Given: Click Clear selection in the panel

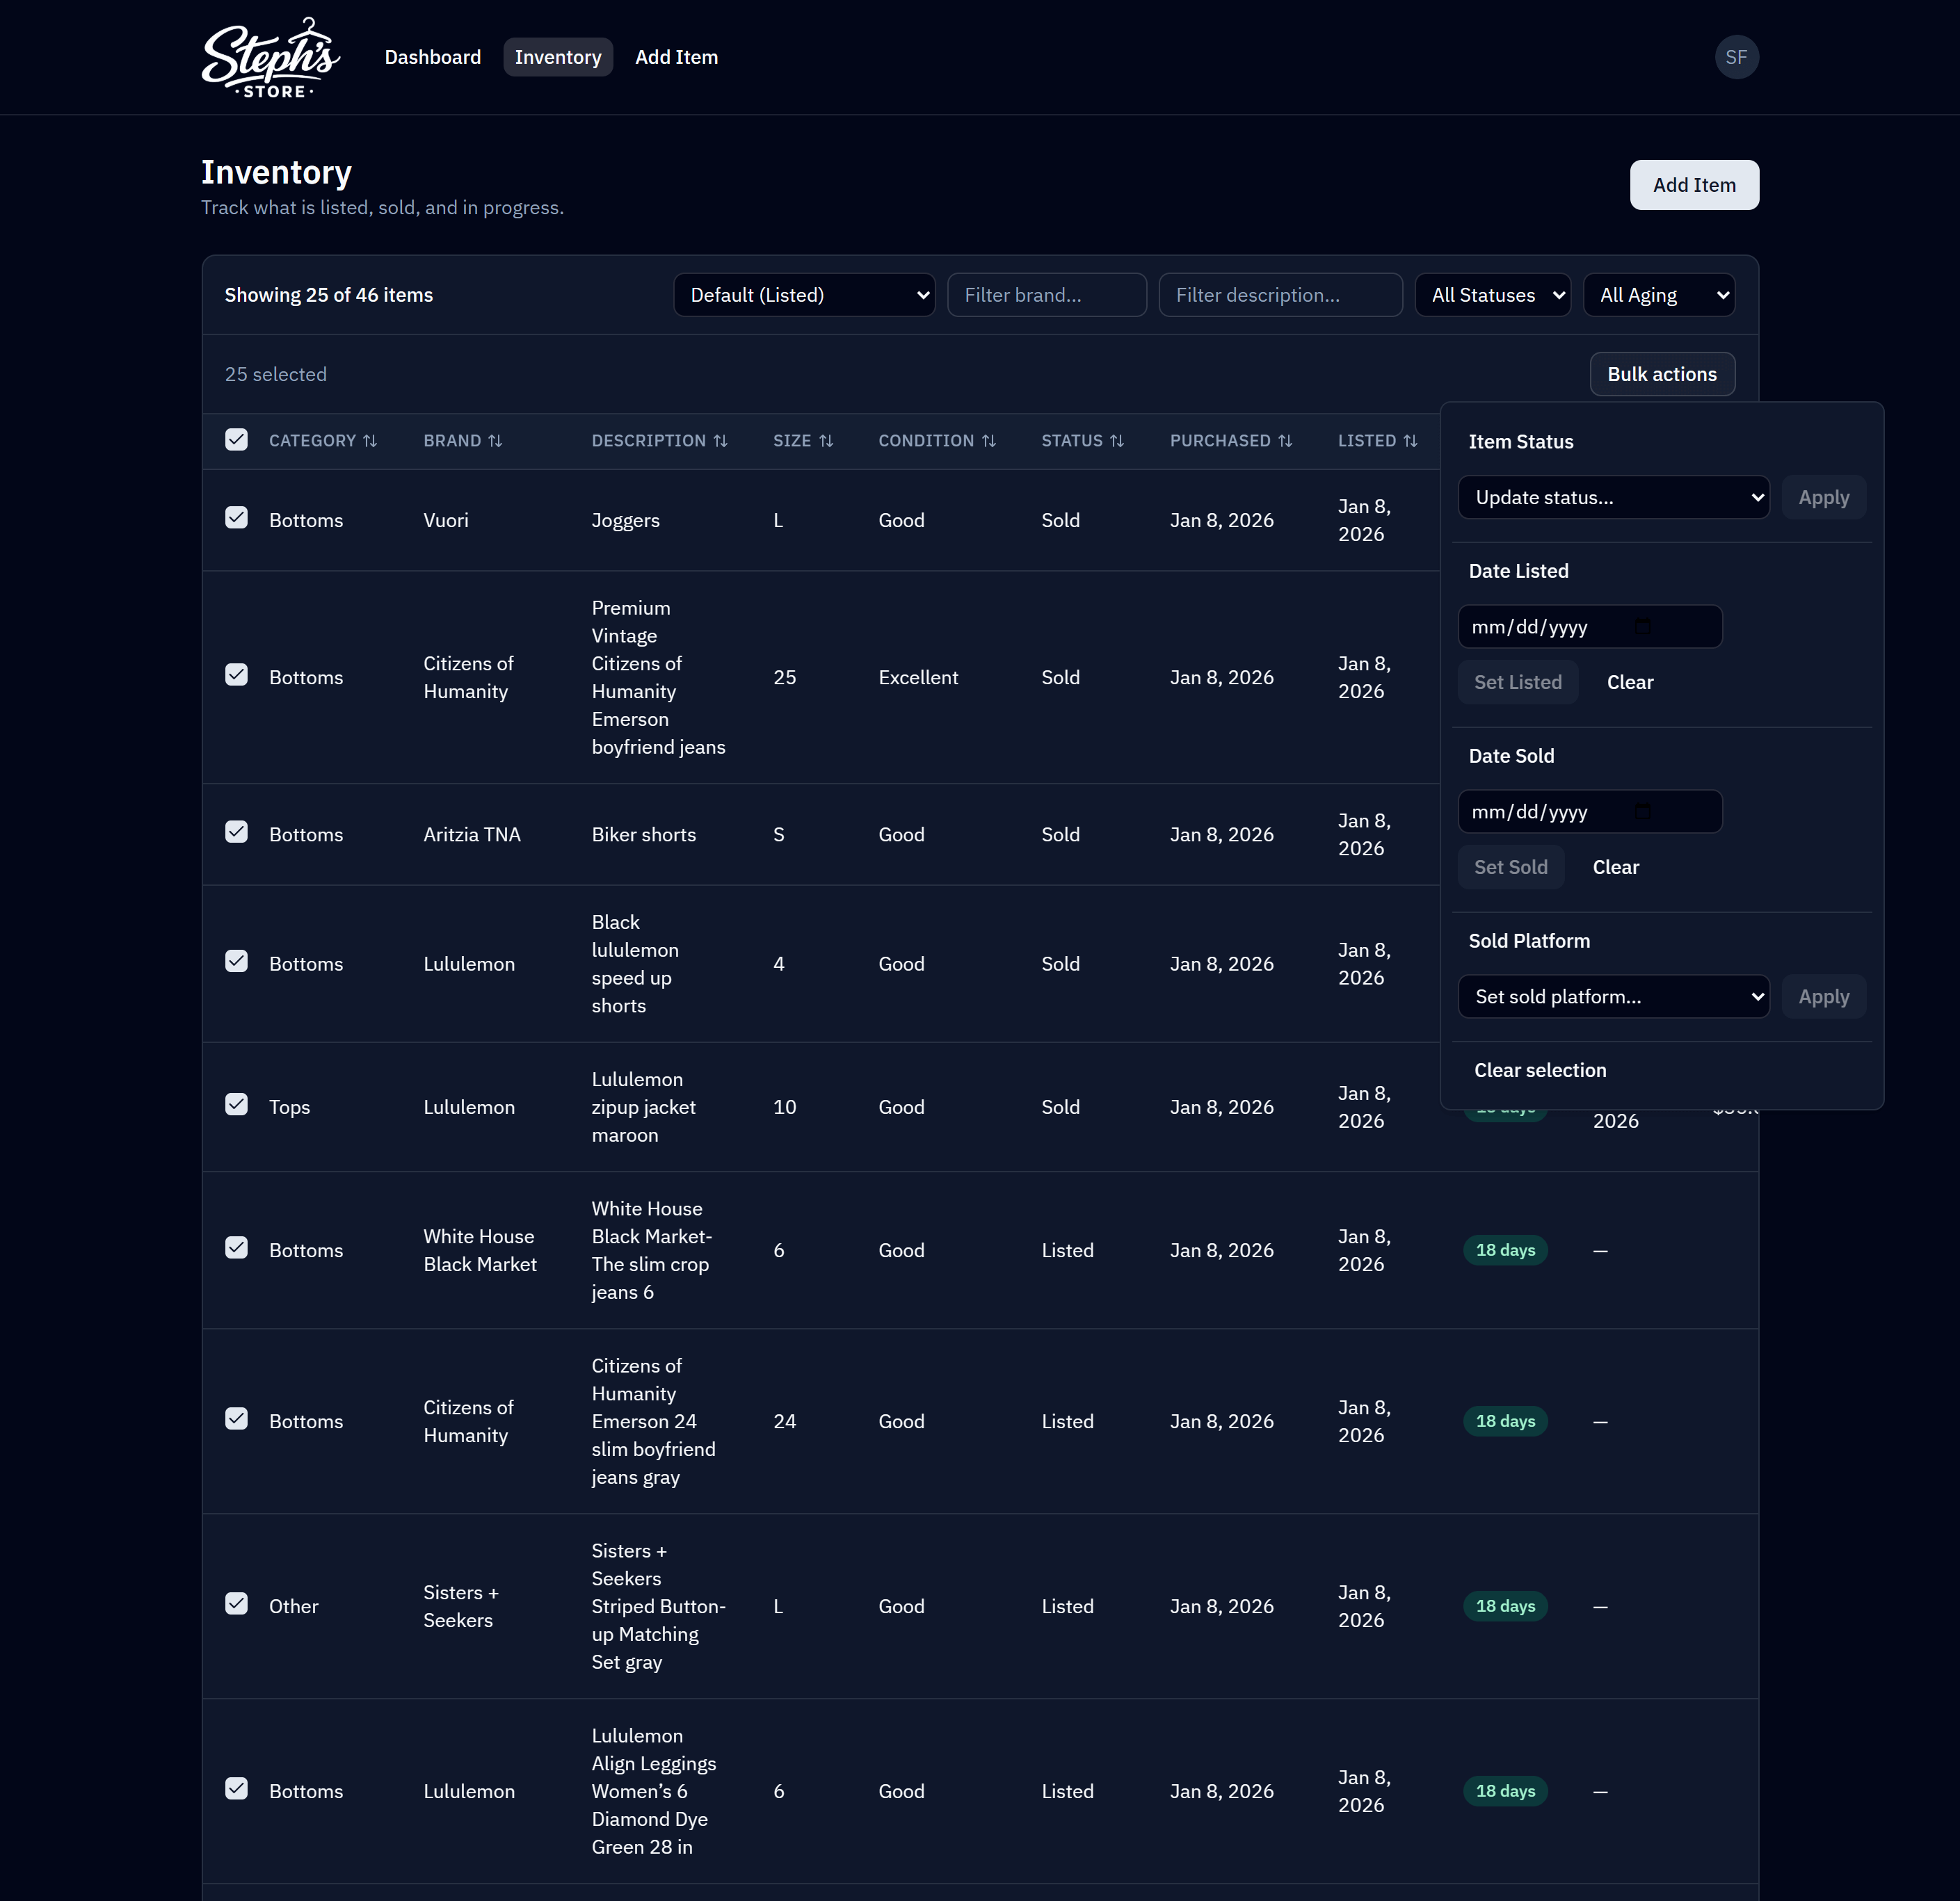Looking at the screenshot, I should 1539,1069.
